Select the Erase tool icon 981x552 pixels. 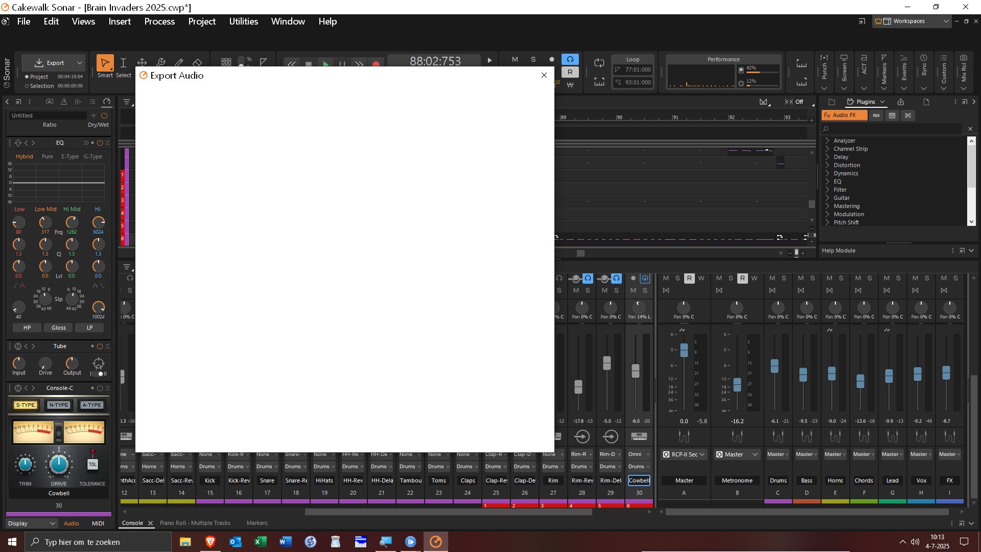point(197,63)
